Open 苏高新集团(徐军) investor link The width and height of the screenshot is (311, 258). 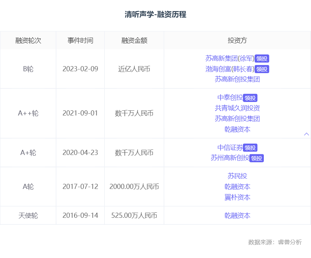pyautogui.click(x=230, y=58)
